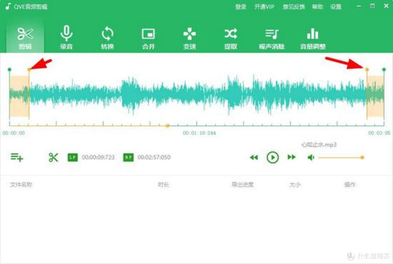Click the green end handle of waveform
Image resolution: width=393 pixels, height=264 pixels.
[x=384, y=70]
